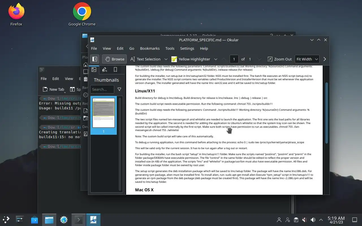Image resolution: width=362 pixels, height=226 pixels.
Task: Switch to Dolphin from taskbar
Action: coord(49,220)
